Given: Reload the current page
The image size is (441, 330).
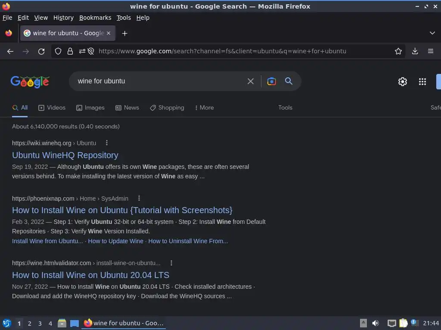Looking at the screenshot, I should [41, 52].
